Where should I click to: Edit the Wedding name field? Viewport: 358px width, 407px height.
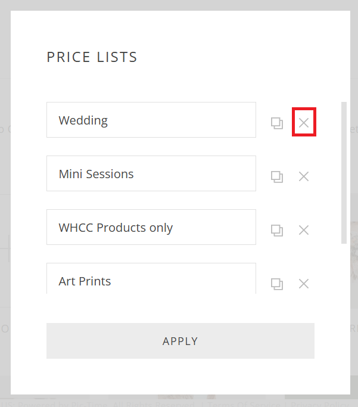pyautogui.click(x=151, y=120)
